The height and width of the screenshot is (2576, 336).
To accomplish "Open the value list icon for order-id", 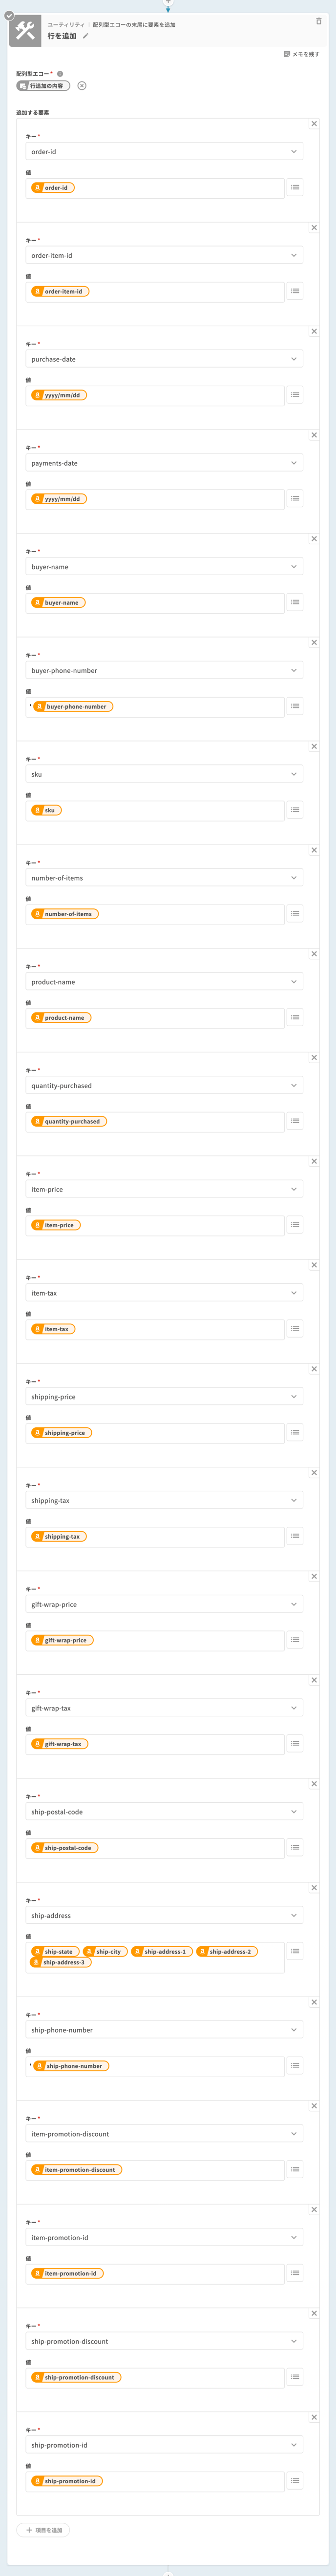I will pos(295,188).
